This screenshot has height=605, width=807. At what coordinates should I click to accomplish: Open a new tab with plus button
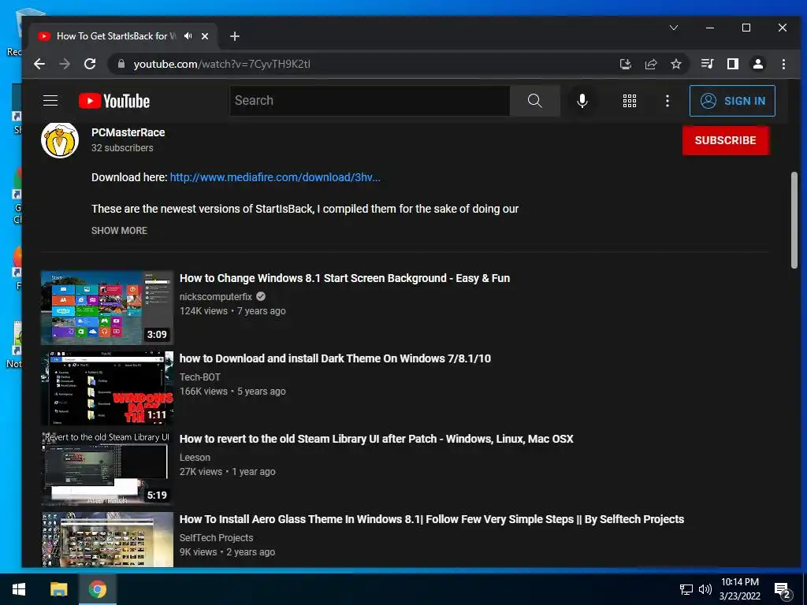click(235, 36)
